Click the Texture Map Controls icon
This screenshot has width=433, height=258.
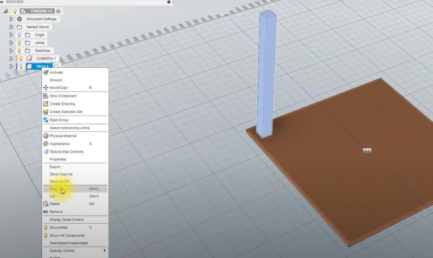[46, 152]
